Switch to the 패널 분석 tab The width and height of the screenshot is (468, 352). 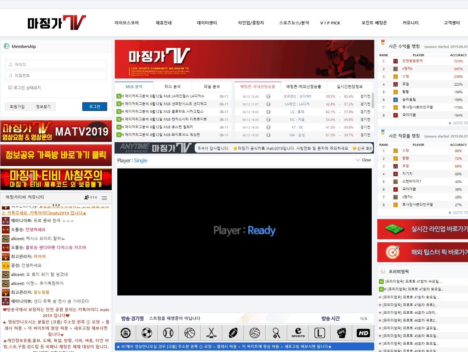click(x=212, y=87)
